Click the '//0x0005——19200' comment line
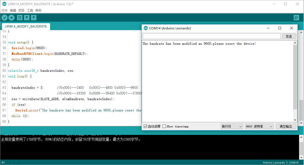Image resolution: width=304 pixels, height=165 pixels. tap(99, 93)
